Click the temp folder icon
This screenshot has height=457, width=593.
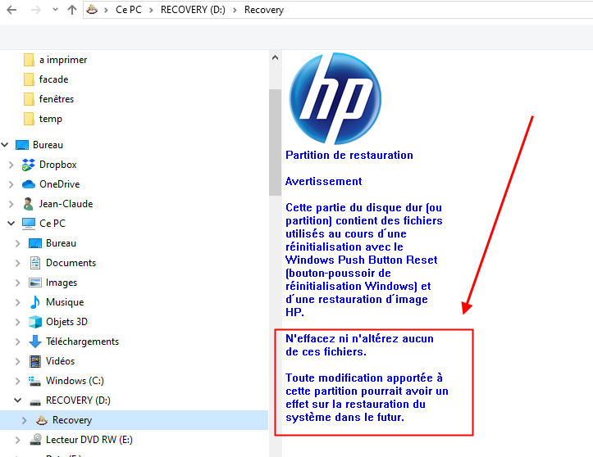pos(29,119)
